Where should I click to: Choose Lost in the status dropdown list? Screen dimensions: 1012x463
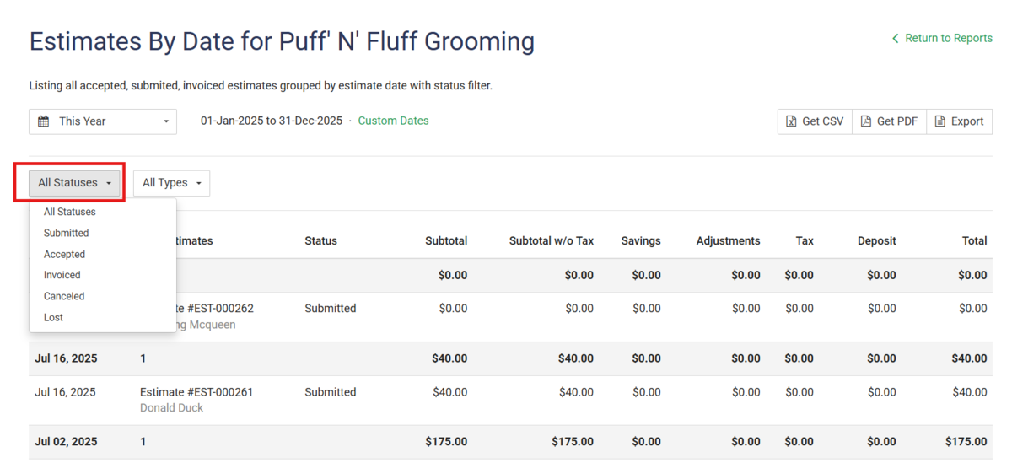tap(53, 317)
